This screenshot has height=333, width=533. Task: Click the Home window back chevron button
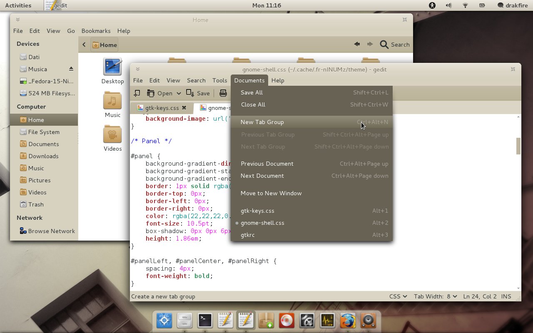84,45
